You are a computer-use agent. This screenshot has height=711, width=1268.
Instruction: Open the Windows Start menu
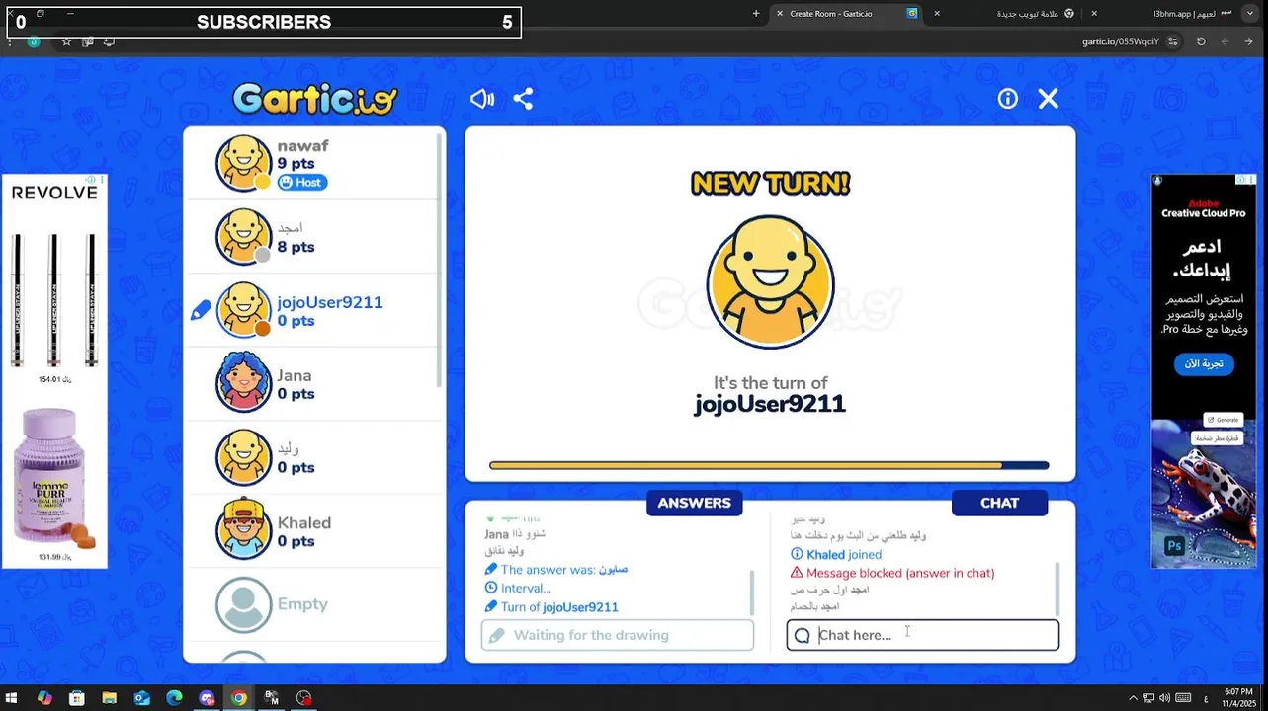tap(12, 698)
